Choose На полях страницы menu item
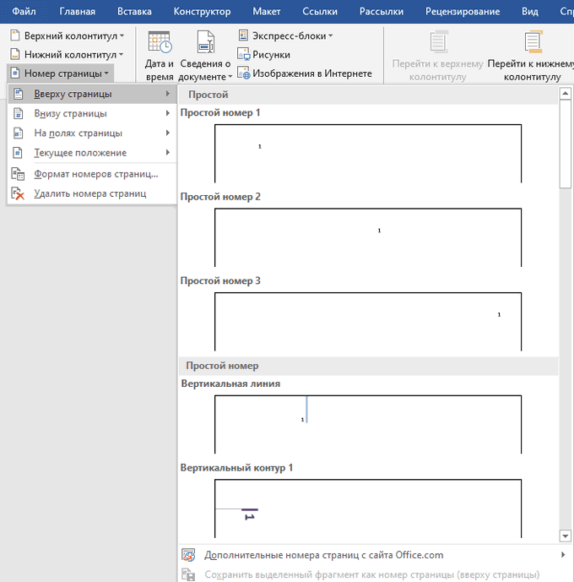574x582 pixels. point(92,133)
